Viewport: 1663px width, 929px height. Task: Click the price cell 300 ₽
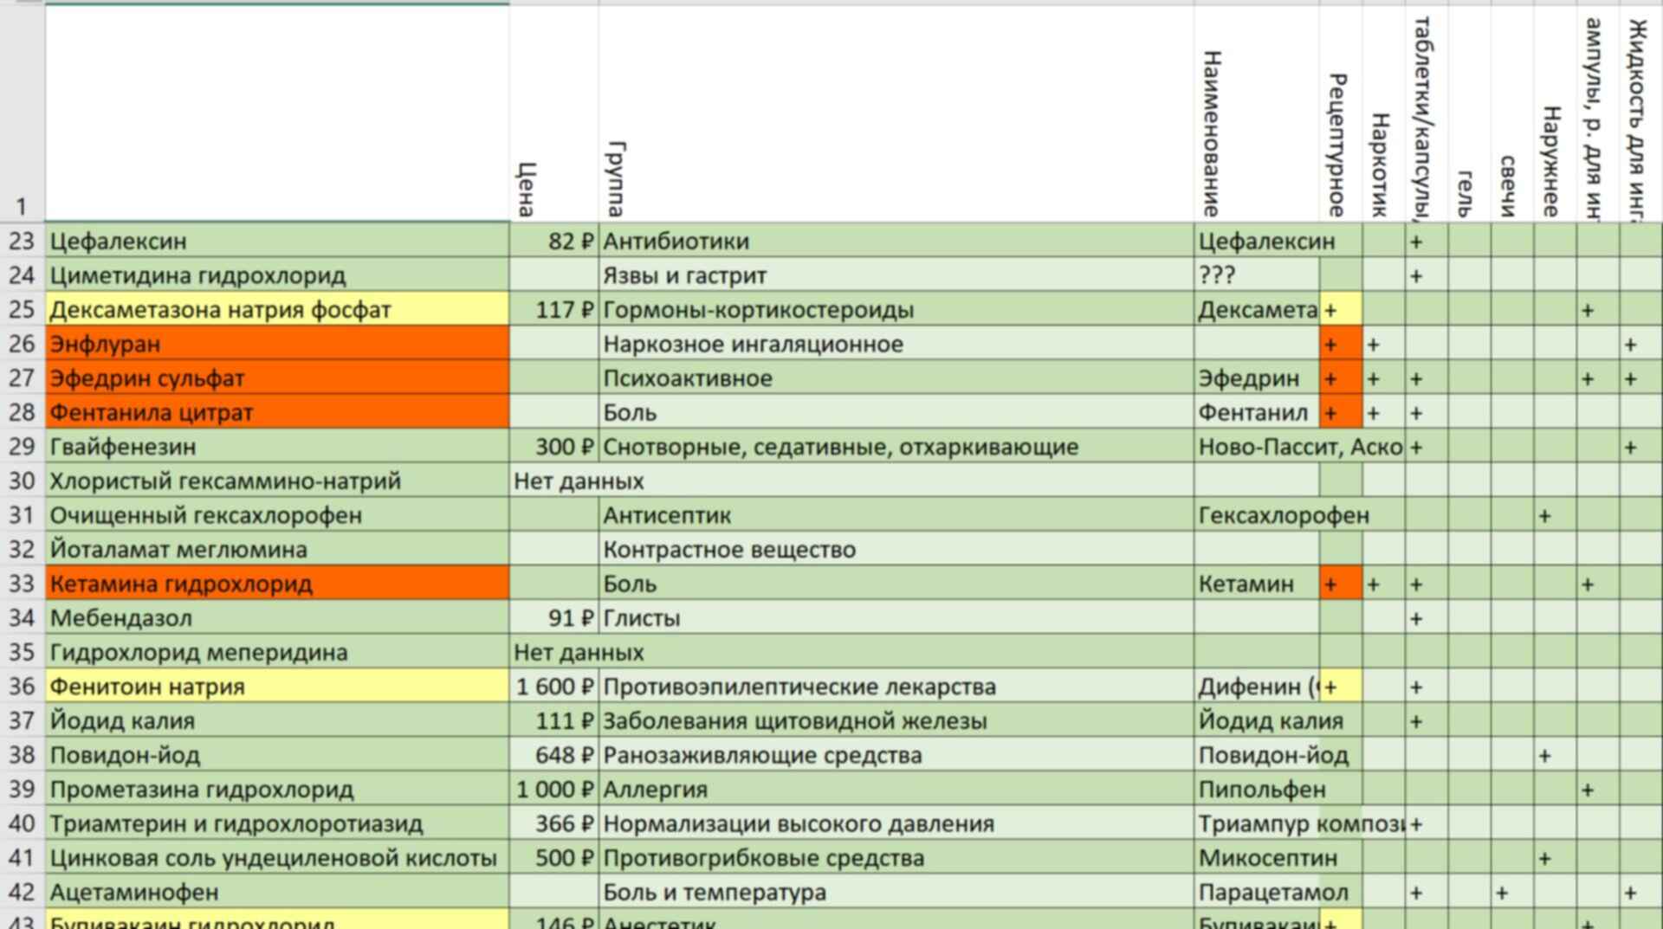tap(554, 447)
